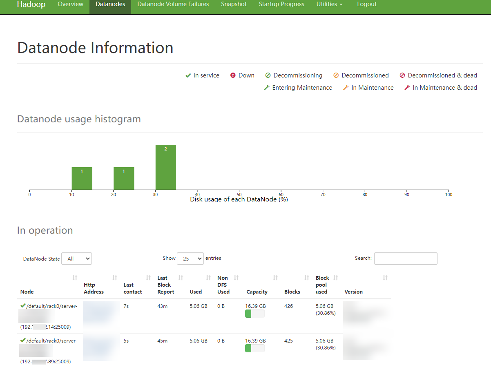The width and height of the screenshot is (491, 367).
Task: Click the Blocks value 425
Action: coord(288,340)
